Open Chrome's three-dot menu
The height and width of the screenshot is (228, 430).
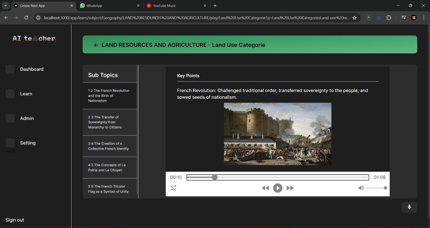424,18
